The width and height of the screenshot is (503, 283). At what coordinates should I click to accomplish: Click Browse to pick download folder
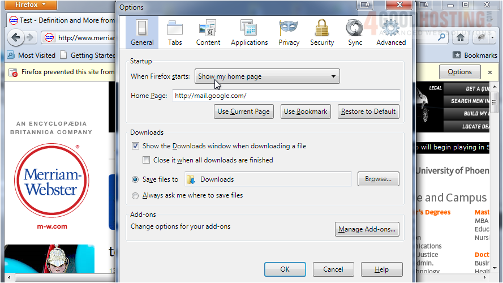pos(378,179)
